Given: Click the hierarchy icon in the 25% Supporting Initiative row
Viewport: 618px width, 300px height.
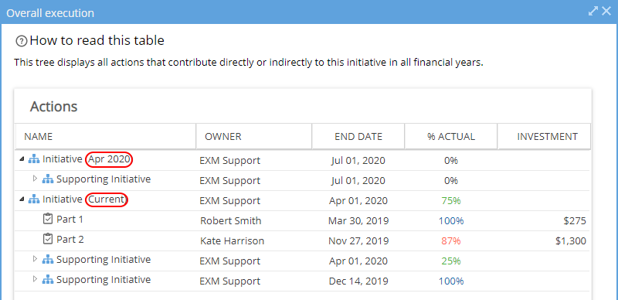Looking at the screenshot, I should 48,260.
